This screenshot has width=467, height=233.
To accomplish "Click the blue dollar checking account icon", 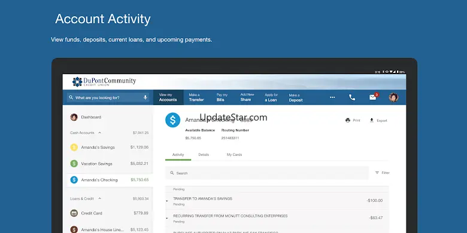I will tap(173, 120).
